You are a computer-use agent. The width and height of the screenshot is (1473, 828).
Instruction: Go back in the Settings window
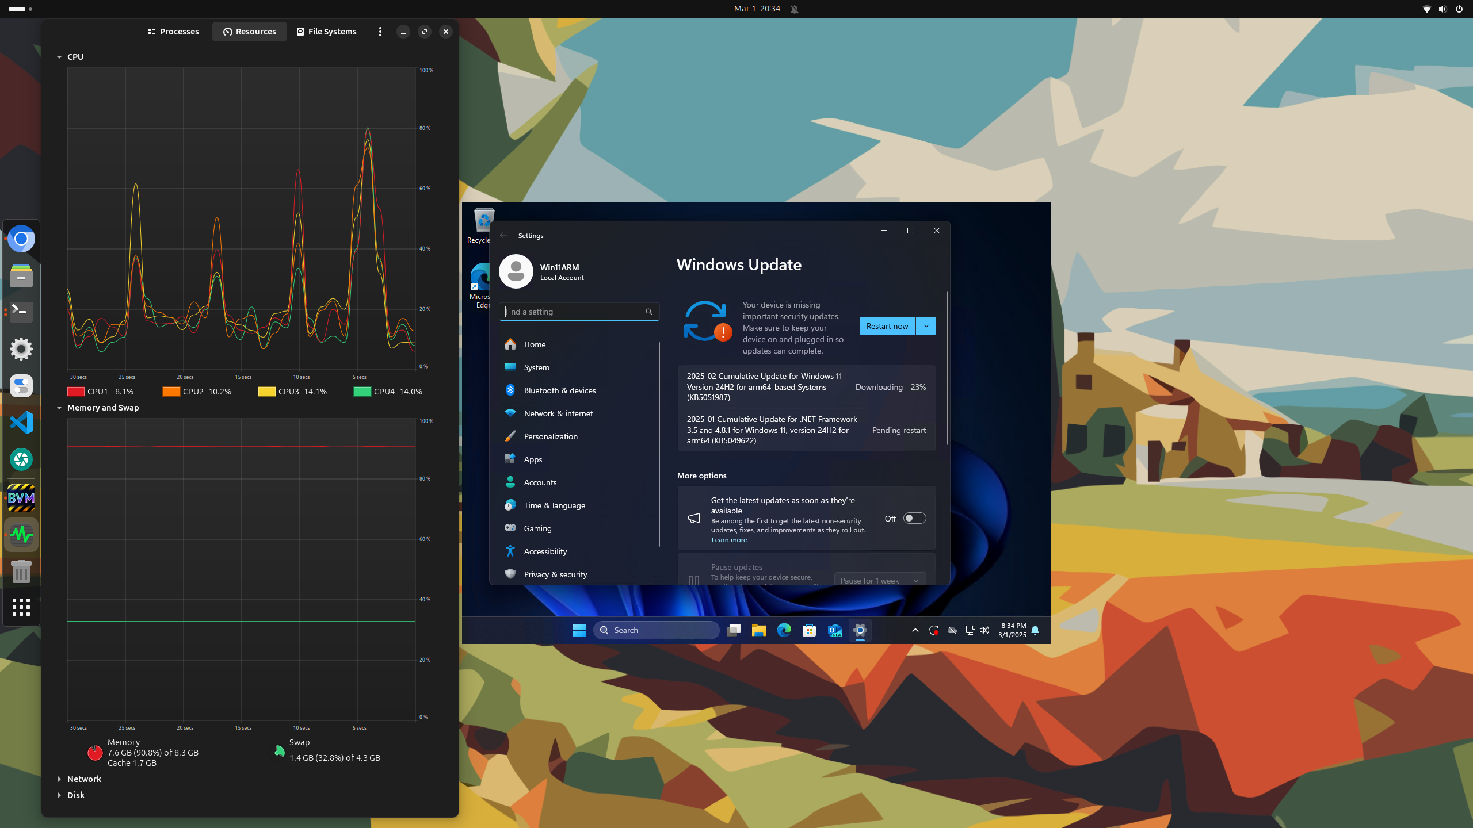click(x=503, y=236)
